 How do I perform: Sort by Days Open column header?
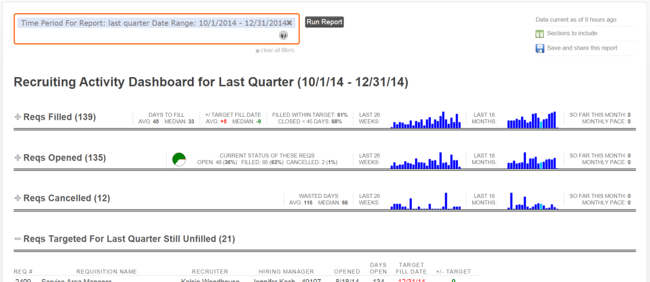tap(378, 269)
